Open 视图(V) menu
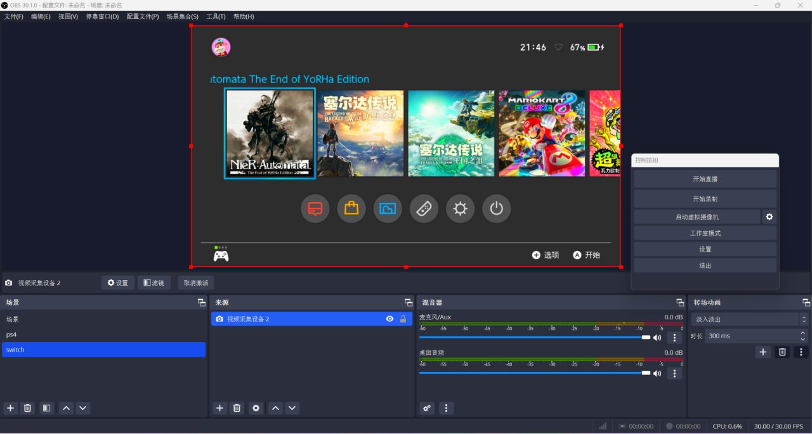This screenshot has height=434, width=812. tap(68, 16)
